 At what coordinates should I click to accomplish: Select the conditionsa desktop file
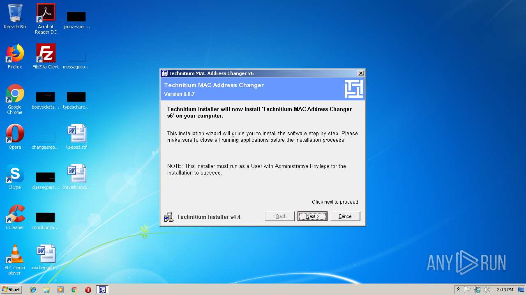point(46,221)
